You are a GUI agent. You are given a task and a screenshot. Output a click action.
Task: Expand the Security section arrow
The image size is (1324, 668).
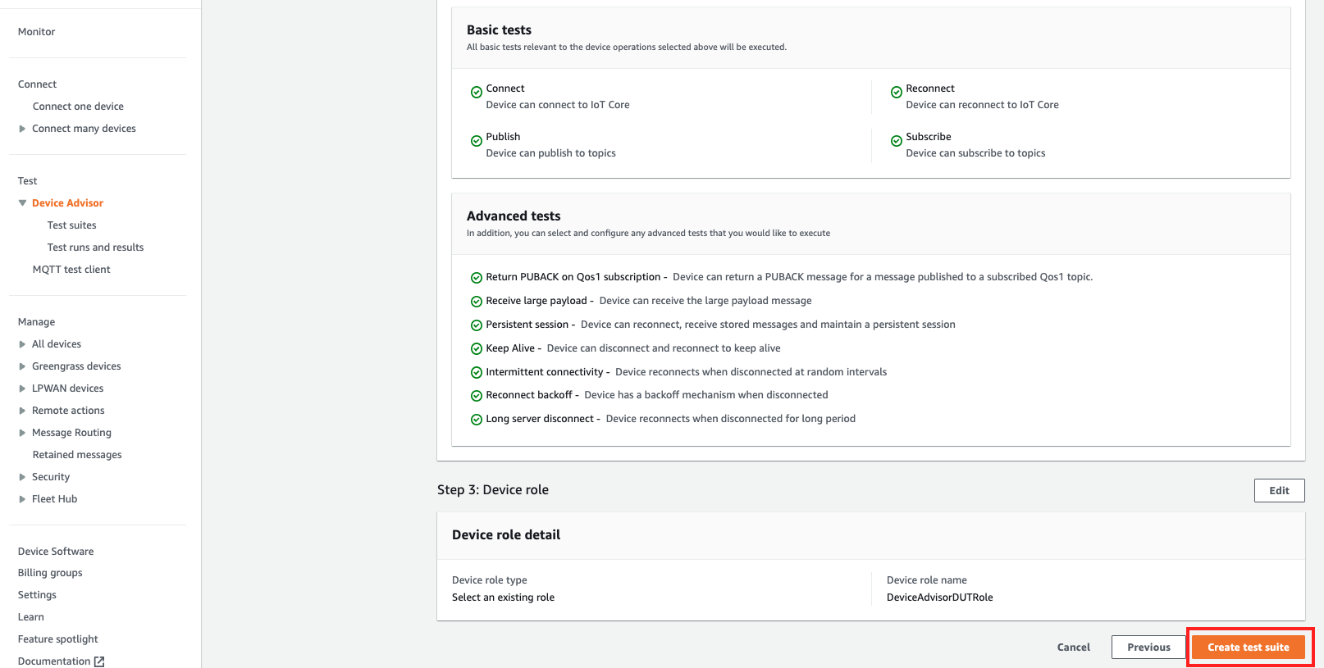click(22, 477)
